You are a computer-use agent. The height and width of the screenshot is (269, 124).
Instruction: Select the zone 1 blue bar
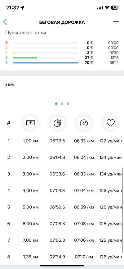tap(45, 63)
